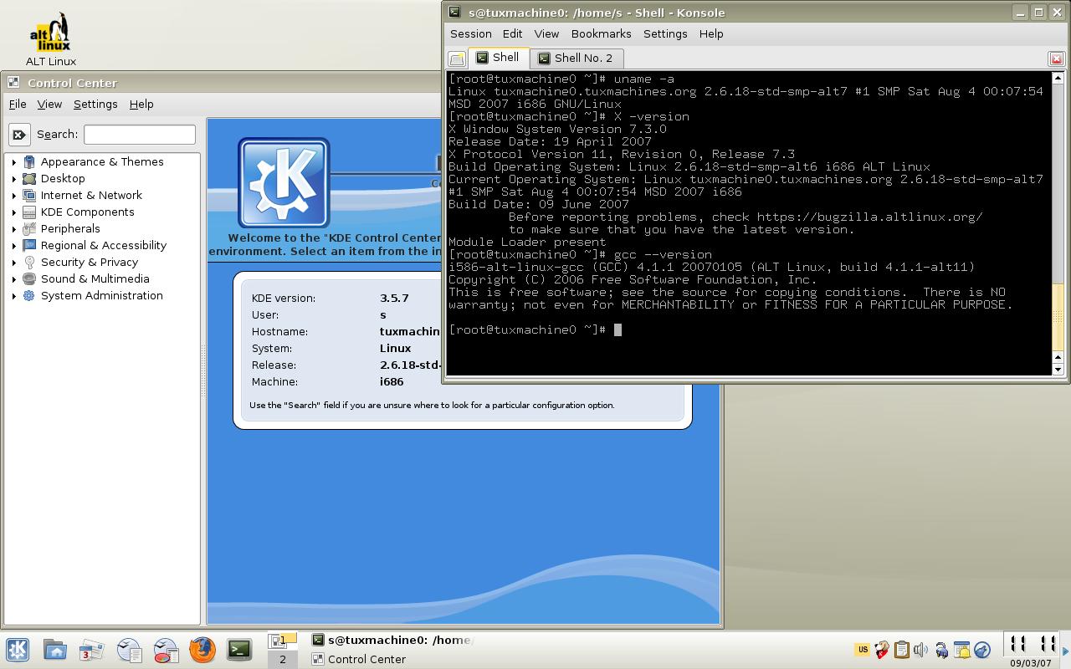
Task: Click the ALT Linux desktop icon
Action: point(51,39)
